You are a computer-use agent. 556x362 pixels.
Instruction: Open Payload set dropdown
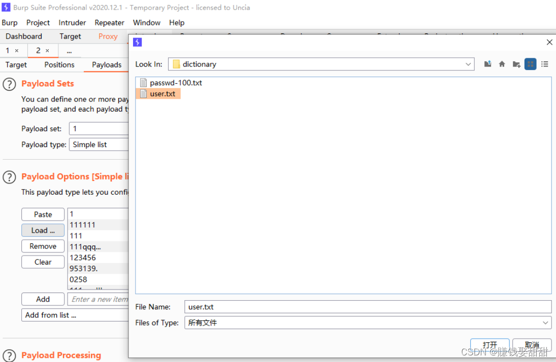pos(99,129)
